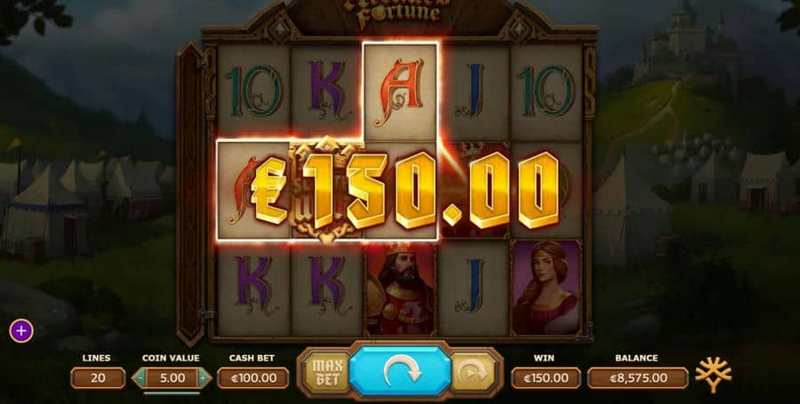Click the Win €150.00 display
800x404 pixels.
546,378
